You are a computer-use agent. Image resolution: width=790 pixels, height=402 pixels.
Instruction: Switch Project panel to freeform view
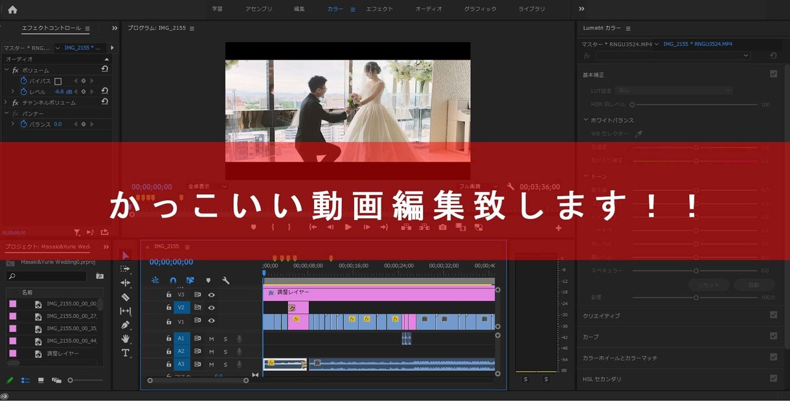point(56,380)
